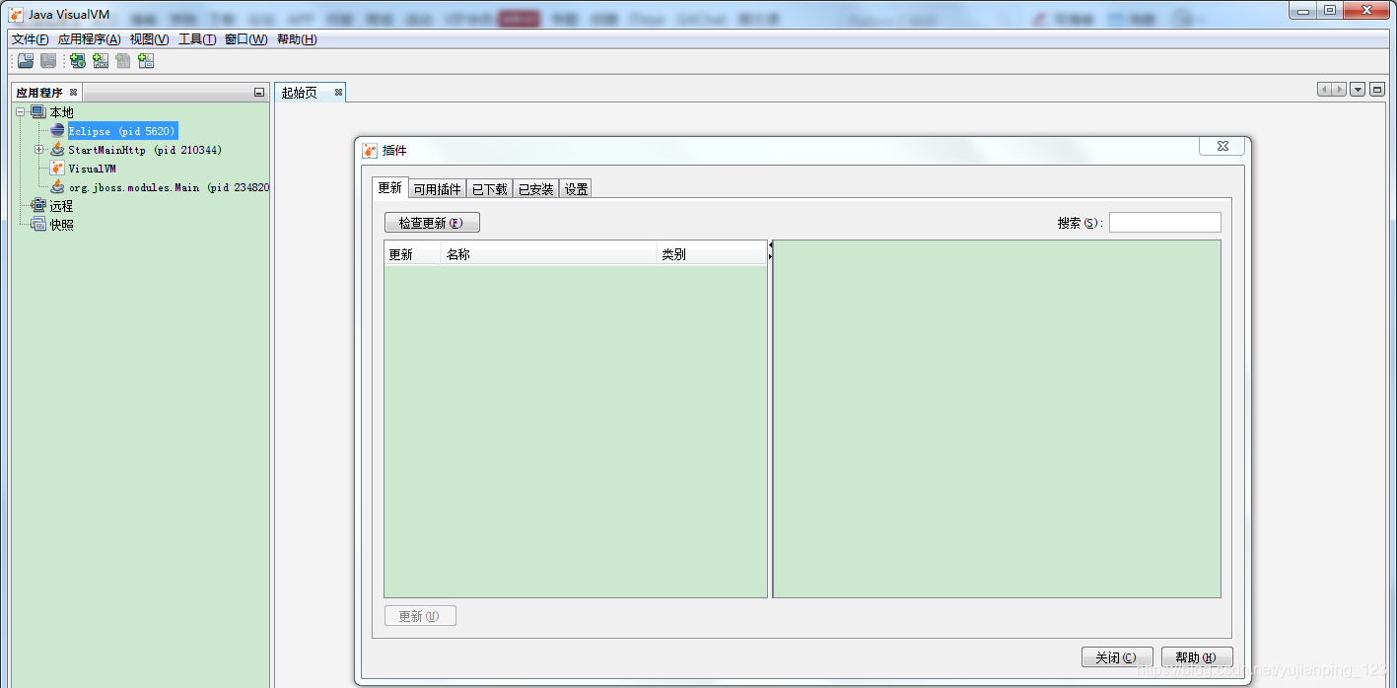Click the grayed save floppy toolbar icon
The width and height of the screenshot is (1397, 688).
pos(48,61)
